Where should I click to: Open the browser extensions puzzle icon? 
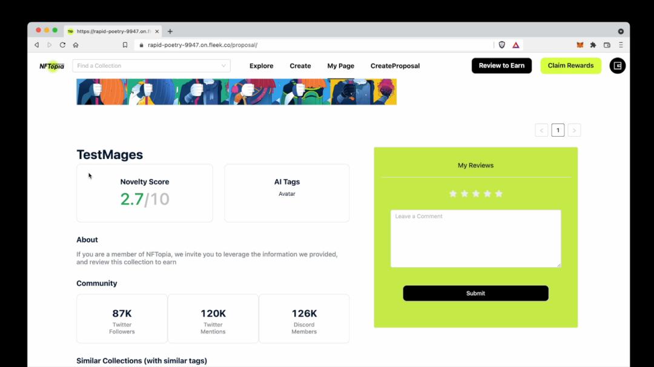pyautogui.click(x=593, y=45)
